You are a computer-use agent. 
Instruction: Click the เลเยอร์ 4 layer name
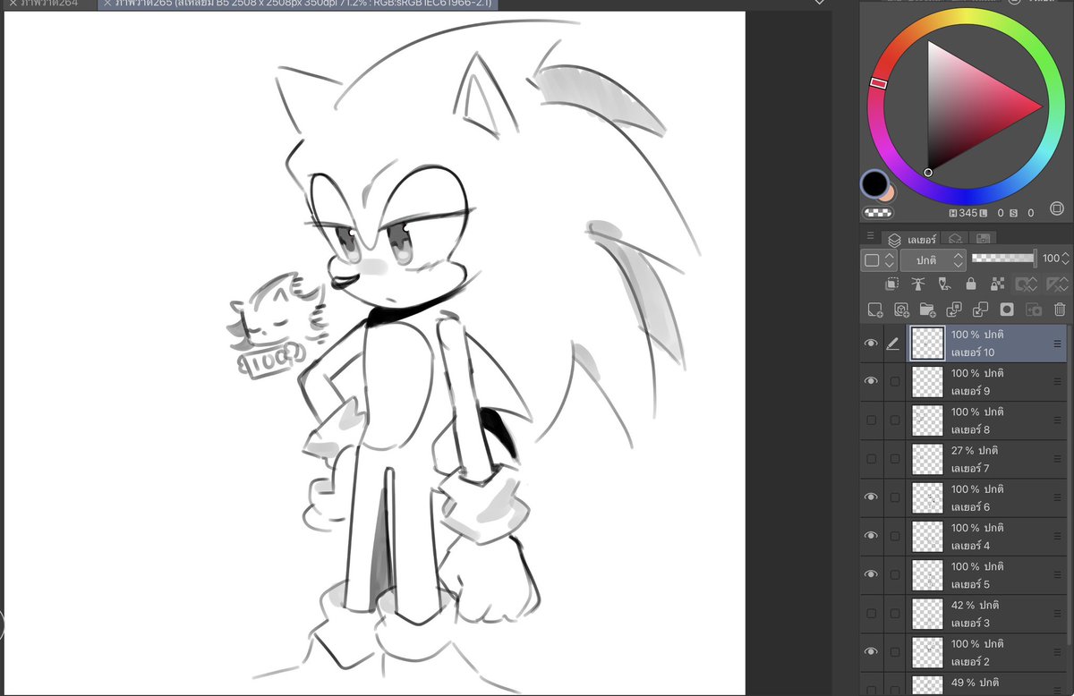click(970, 546)
